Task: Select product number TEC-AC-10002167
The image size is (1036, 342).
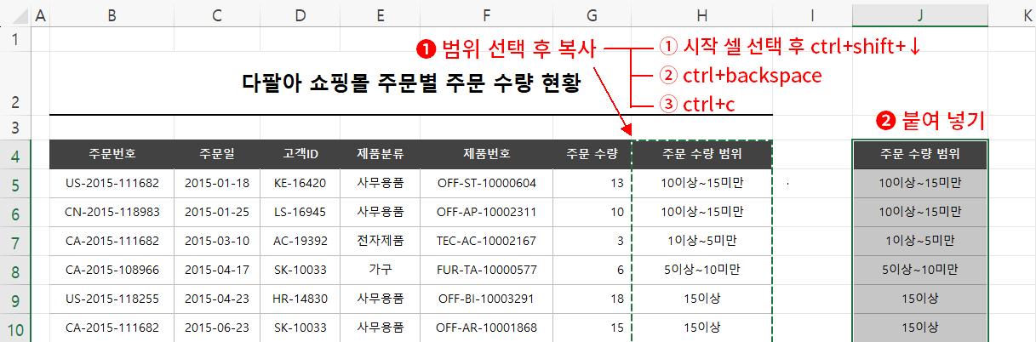Action: click(486, 242)
